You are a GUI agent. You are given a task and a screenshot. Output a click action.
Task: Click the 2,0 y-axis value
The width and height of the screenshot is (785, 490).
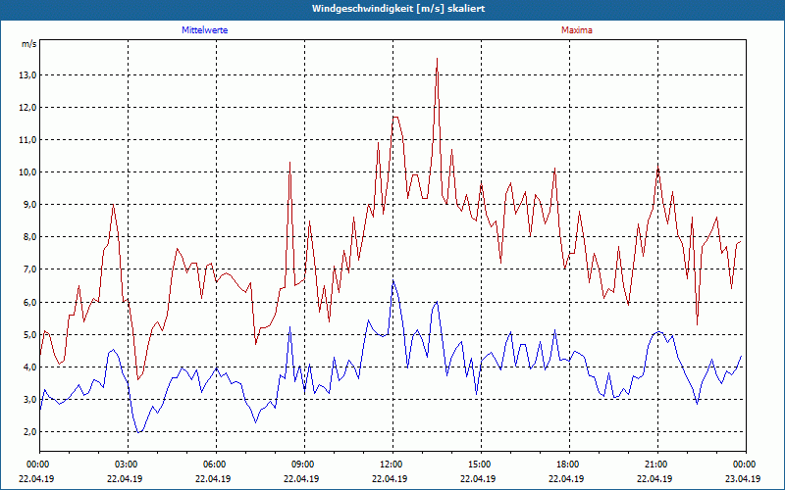[29, 432]
